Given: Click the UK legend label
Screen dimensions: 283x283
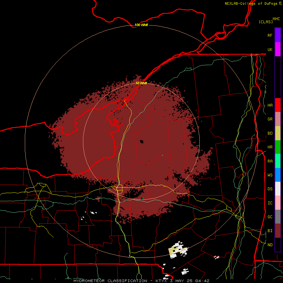Looking at the screenshot, I should (270, 49).
